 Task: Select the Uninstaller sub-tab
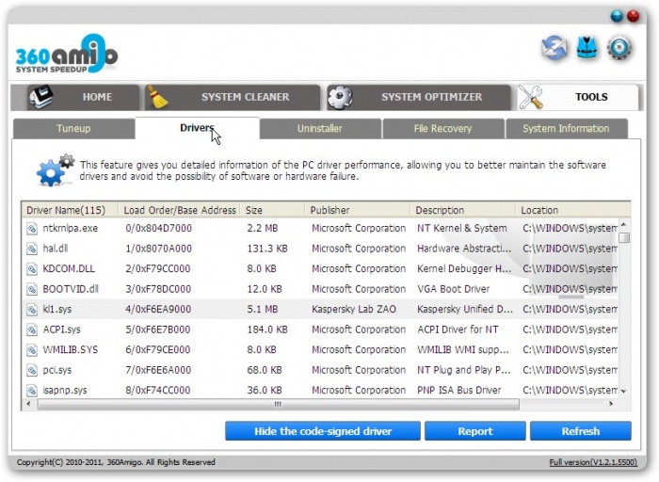point(319,129)
